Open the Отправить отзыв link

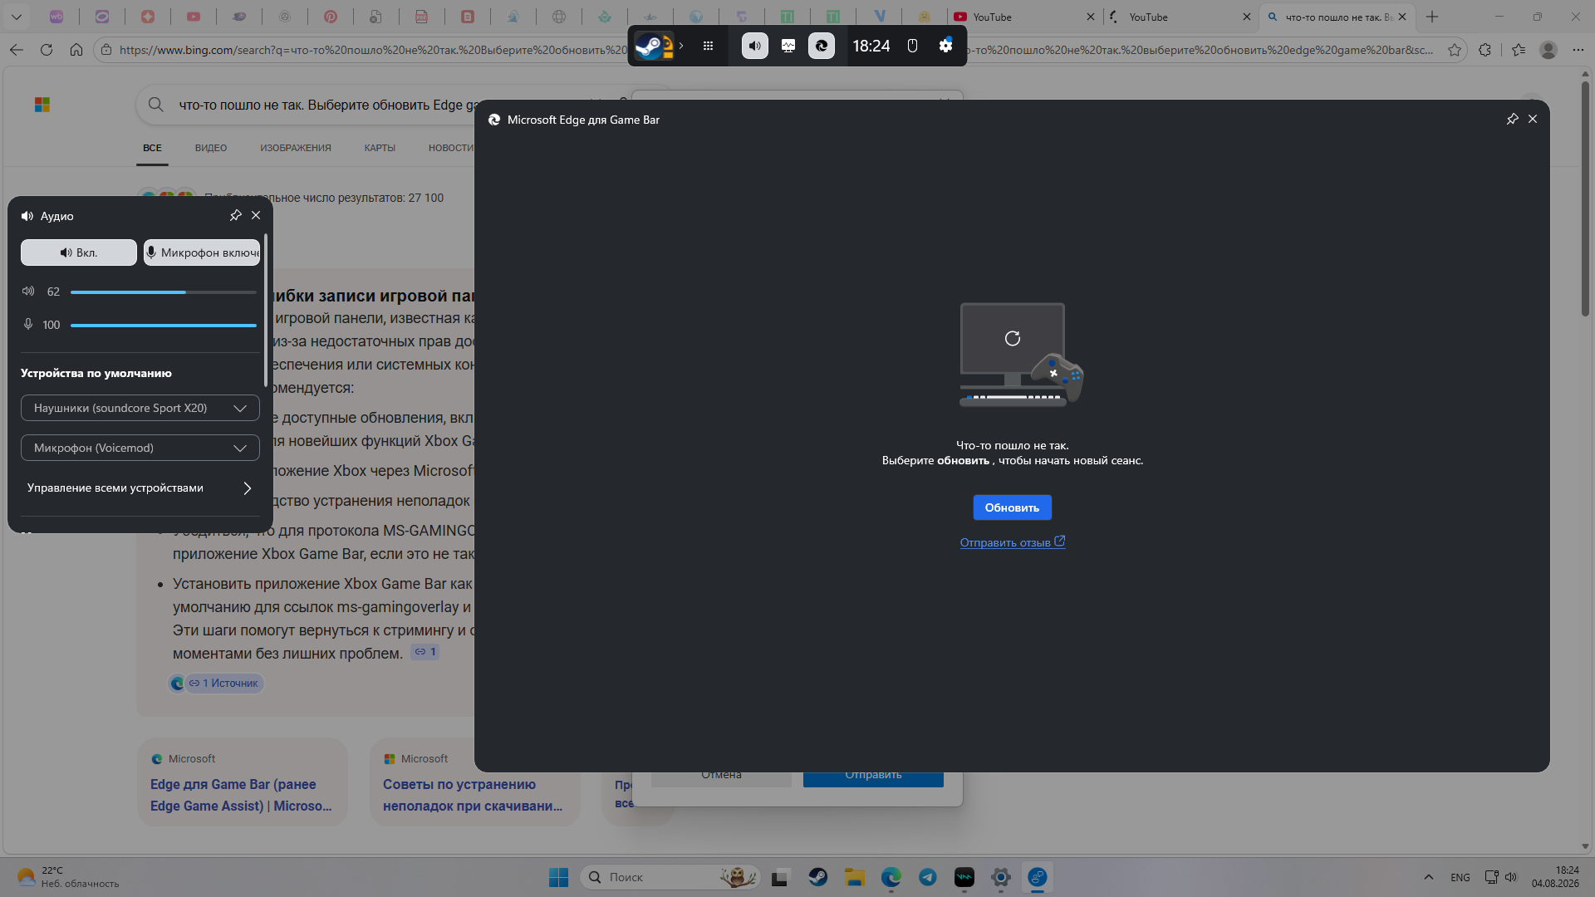[x=1012, y=542]
